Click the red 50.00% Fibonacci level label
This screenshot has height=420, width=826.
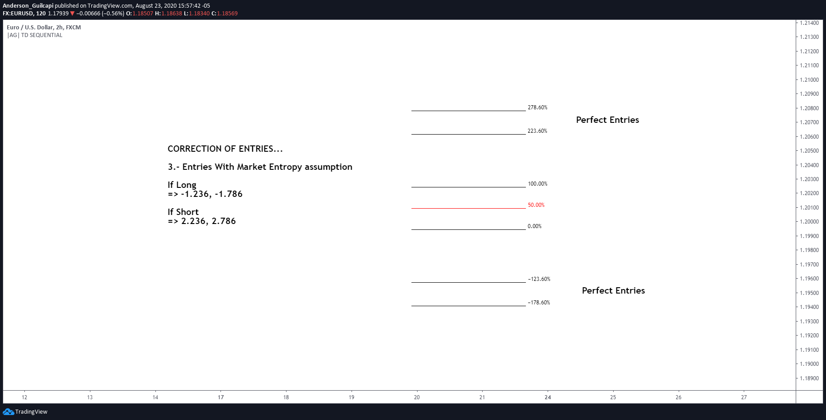pos(536,205)
